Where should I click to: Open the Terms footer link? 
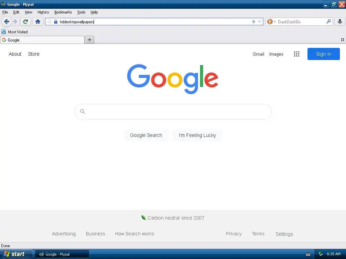[258, 234]
